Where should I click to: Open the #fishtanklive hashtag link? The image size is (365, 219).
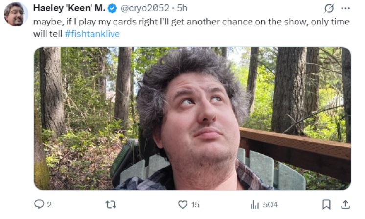[x=92, y=34]
